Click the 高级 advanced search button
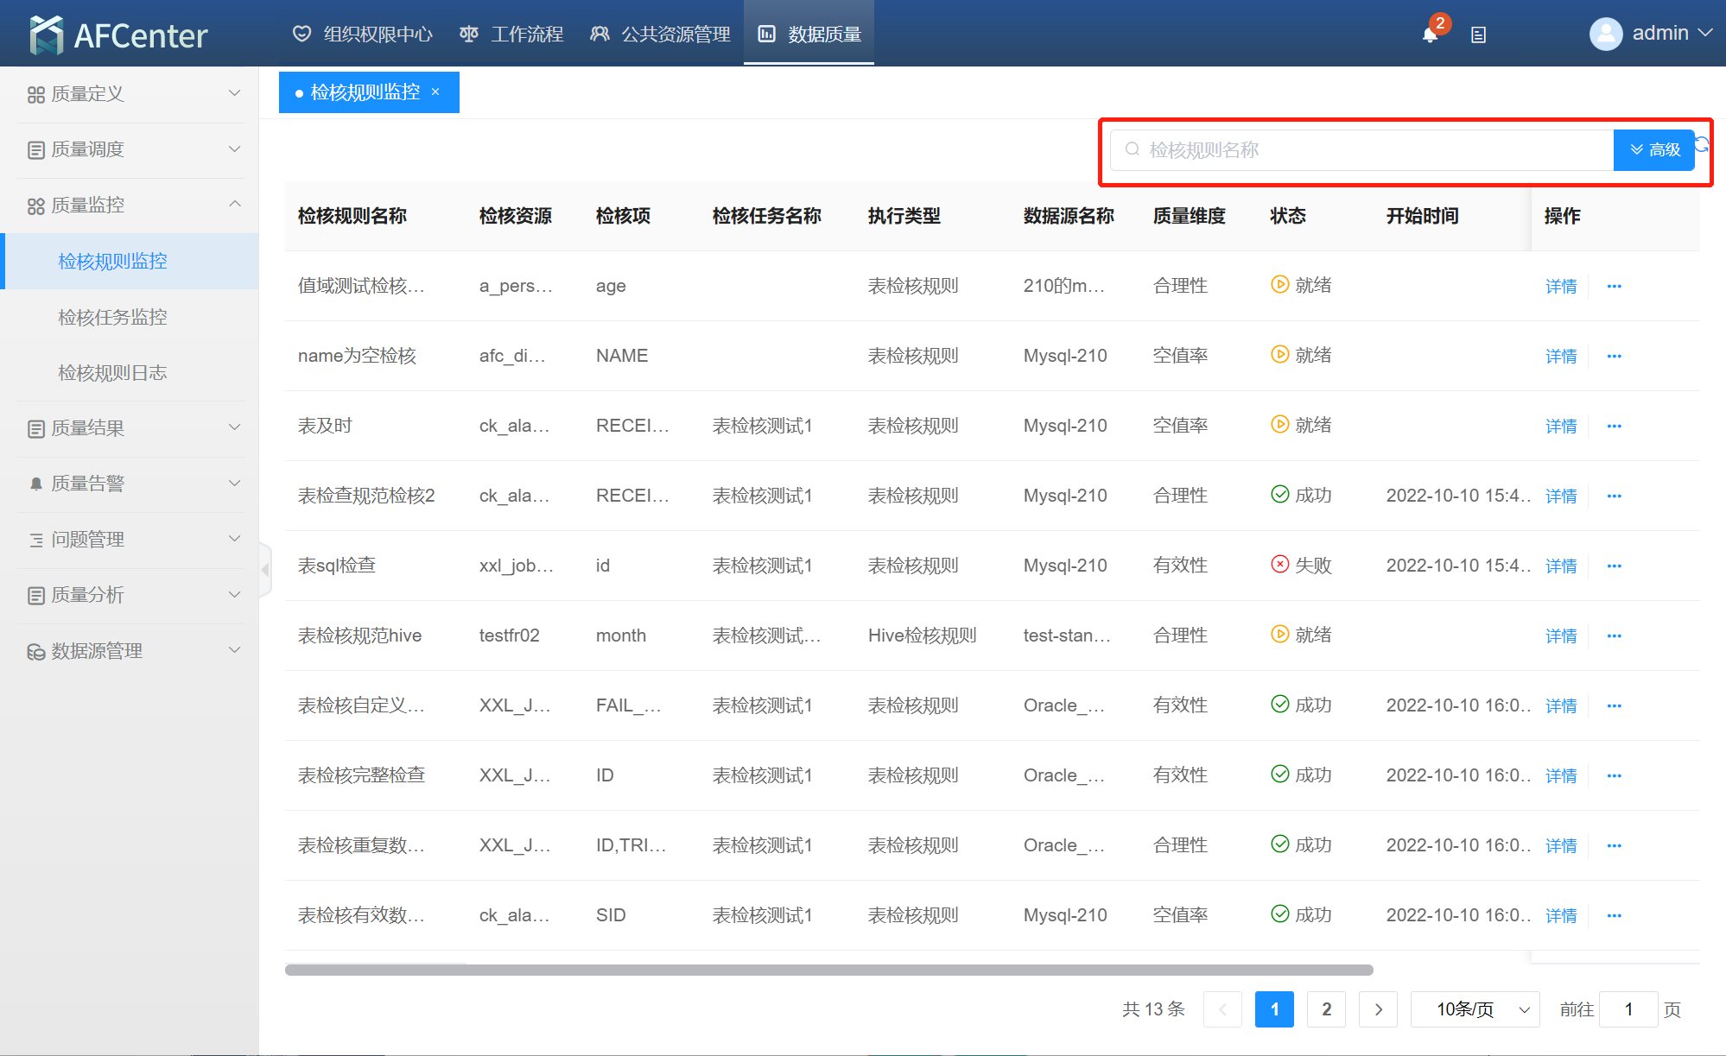The image size is (1726, 1056). coord(1653,149)
